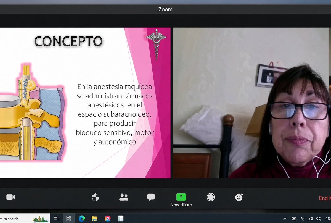
Task: Open the Participants panel
Action: pyautogui.click(x=123, y=197)
